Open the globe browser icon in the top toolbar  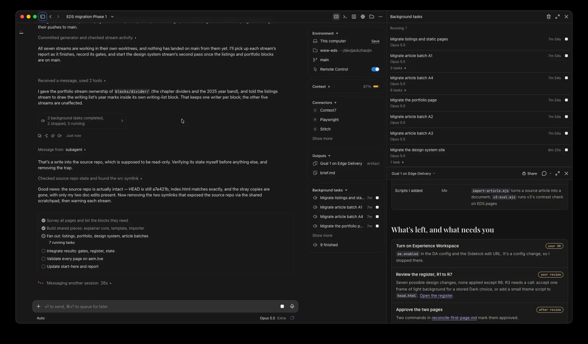pos(363,17)
